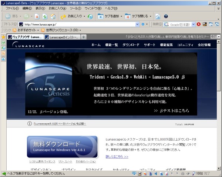The height and width of the screenshot is (177, 222).
Task: Open the ファイル(F) menu
Action: click(x=12, y=9)
